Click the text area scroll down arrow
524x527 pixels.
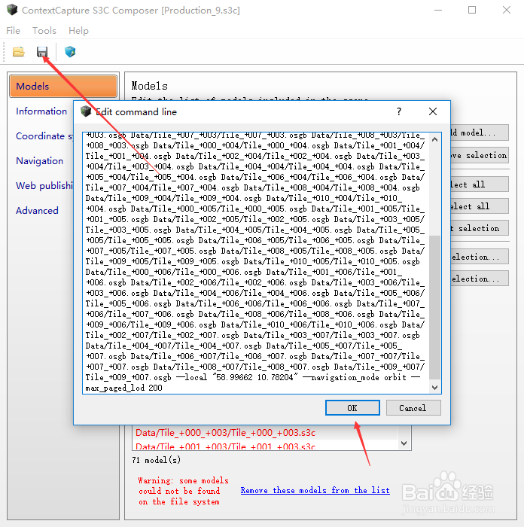point(434,387)
